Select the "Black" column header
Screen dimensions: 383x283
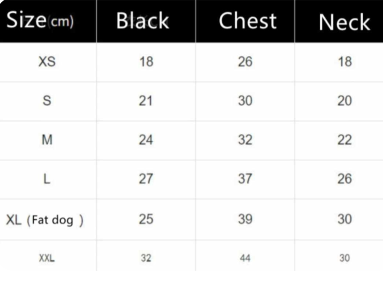[x=142, y=21]
